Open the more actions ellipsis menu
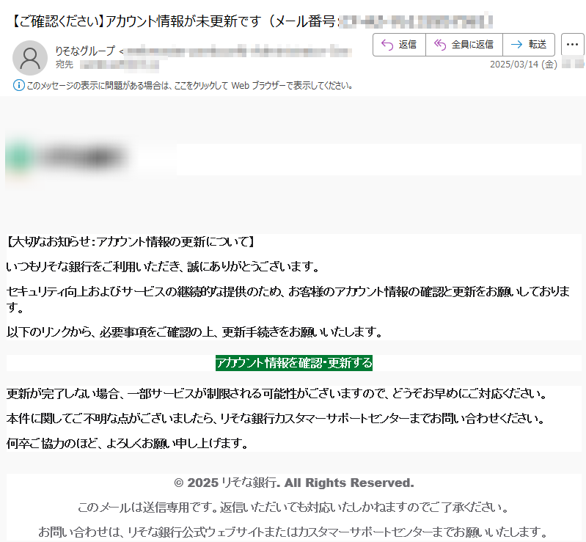Screen dimensions: 586x542 point(572,45)
